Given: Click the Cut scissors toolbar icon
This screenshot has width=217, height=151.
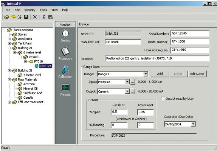Looking at the screenshot, I should 44,17.
